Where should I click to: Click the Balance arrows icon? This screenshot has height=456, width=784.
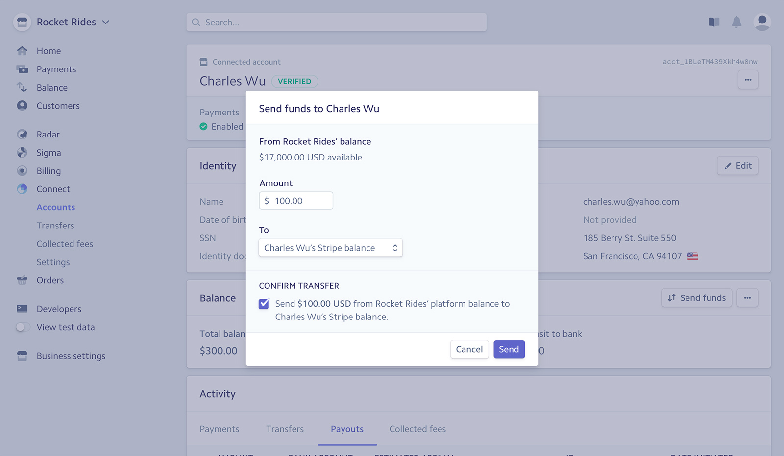pos(22,87)
